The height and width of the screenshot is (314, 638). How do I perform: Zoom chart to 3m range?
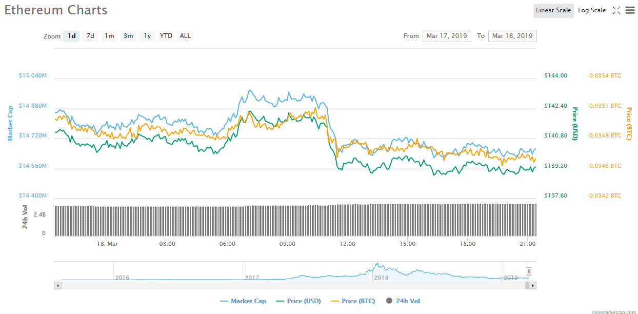pyautogui.click(x=128, y=36)
